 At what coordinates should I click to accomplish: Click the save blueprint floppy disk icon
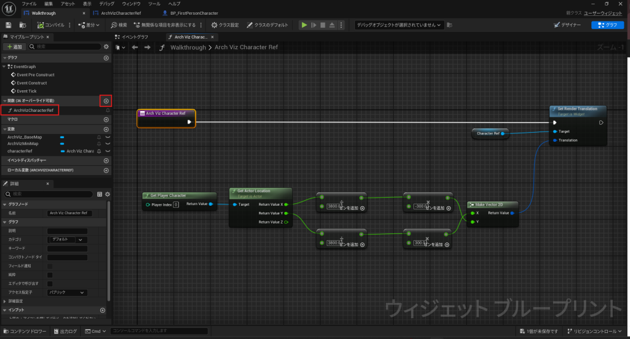[x=9, y=25]
